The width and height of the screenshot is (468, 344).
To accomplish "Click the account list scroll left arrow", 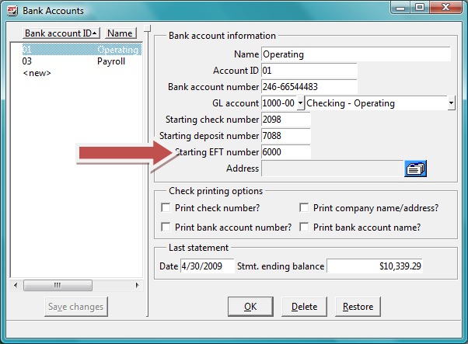I will pyautogui.click(x=16, y=285).
